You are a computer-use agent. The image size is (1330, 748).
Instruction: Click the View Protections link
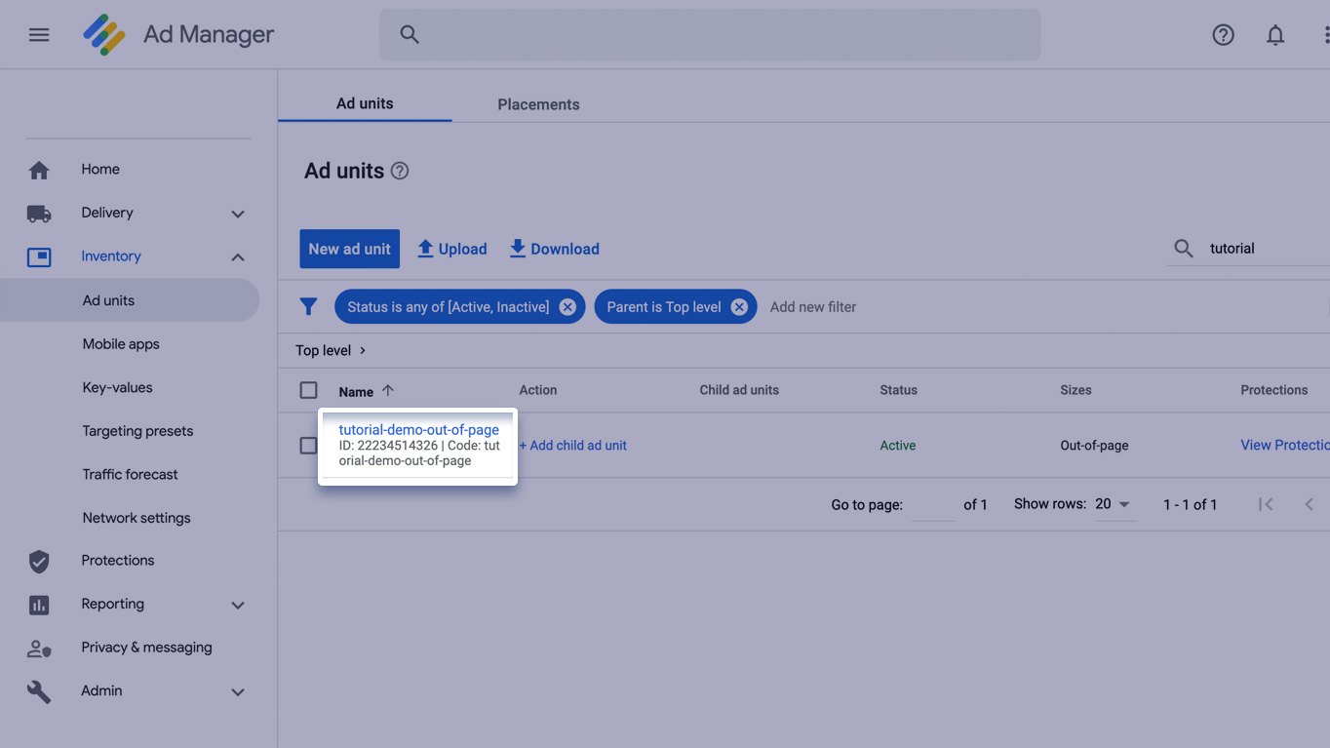pos(1285,446)
